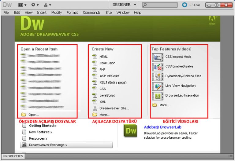Open the New Features link
The height and width of the screenshot is (161, 235).
(x=40, y=132)
